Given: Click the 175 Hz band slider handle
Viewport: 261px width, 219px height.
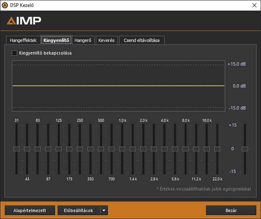Looking at the screenshot, I should [x=69, y=149].
